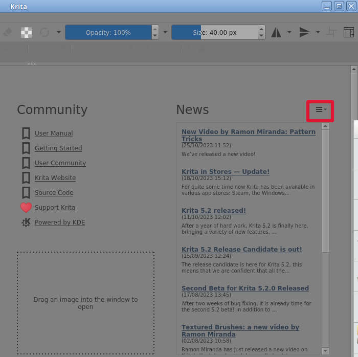This screenshot has height=357, width=358.
Task: Click 'We've released a new video!' text
Action: [218, 154]
